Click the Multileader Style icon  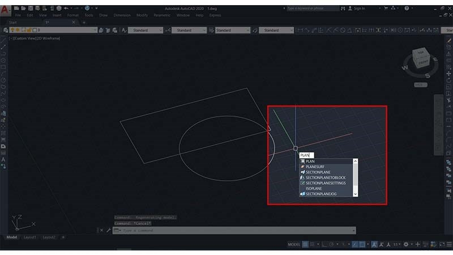pyautogui.click(x=255, y=30)
